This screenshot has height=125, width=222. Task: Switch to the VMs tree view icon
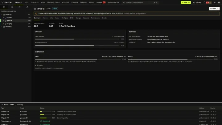click(x=12, y=7)
